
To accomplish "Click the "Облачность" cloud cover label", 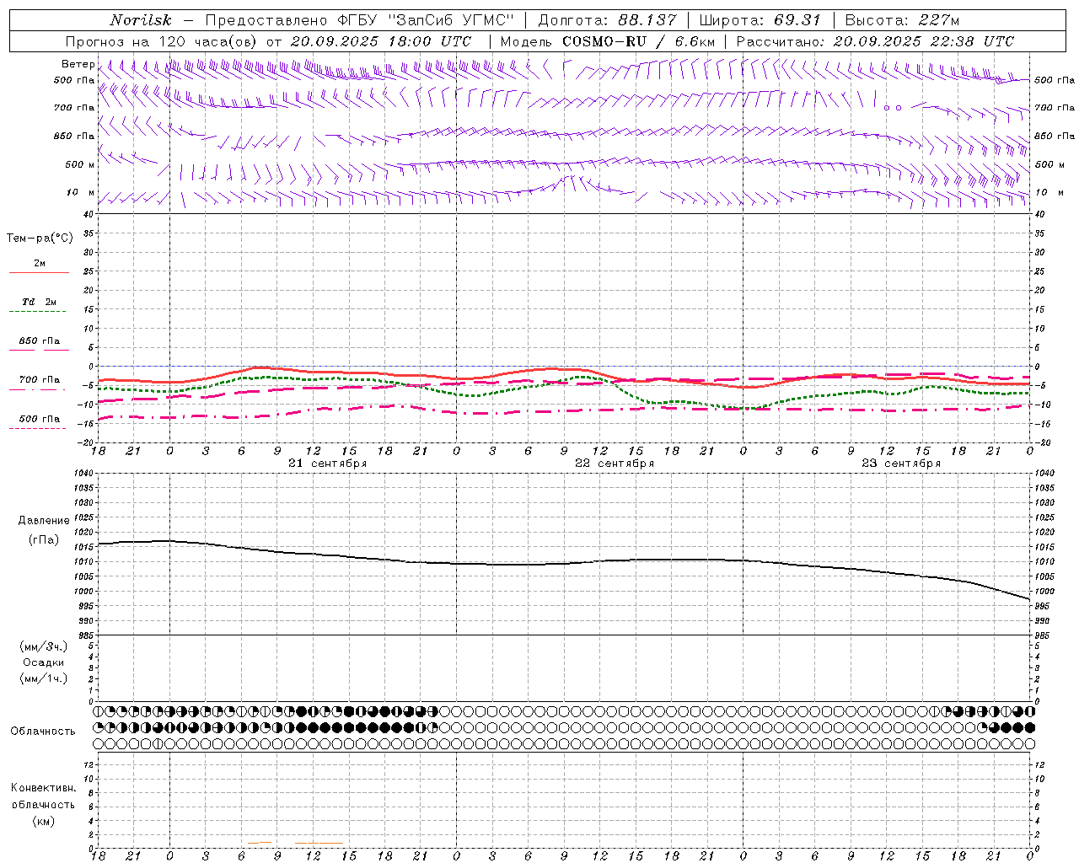I will (43, 731).
